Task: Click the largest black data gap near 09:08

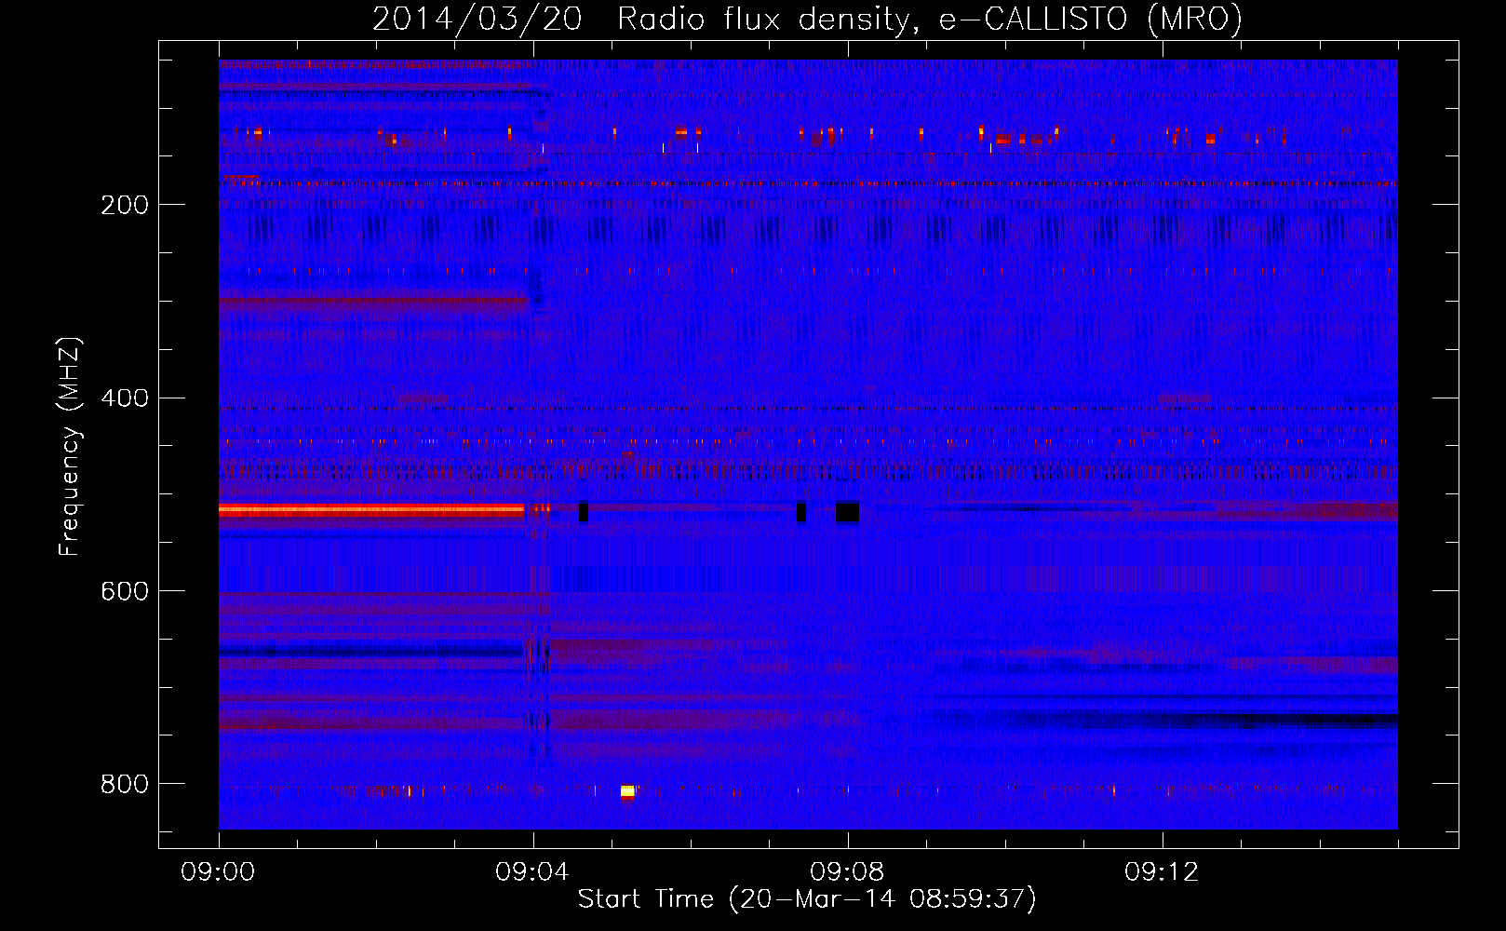Action: pyautogui.click(x=847, y=512)
